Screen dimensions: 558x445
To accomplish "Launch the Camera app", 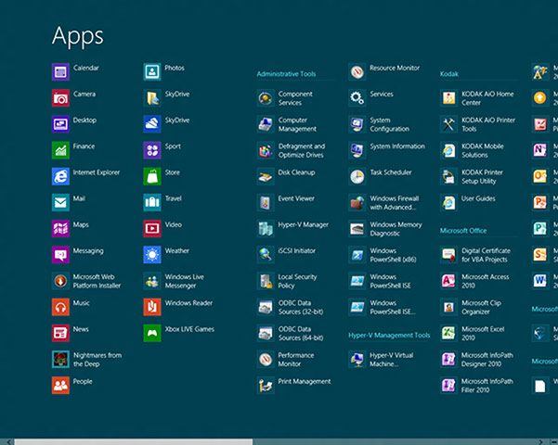I will pyautogui.click(x=60, y=97).
